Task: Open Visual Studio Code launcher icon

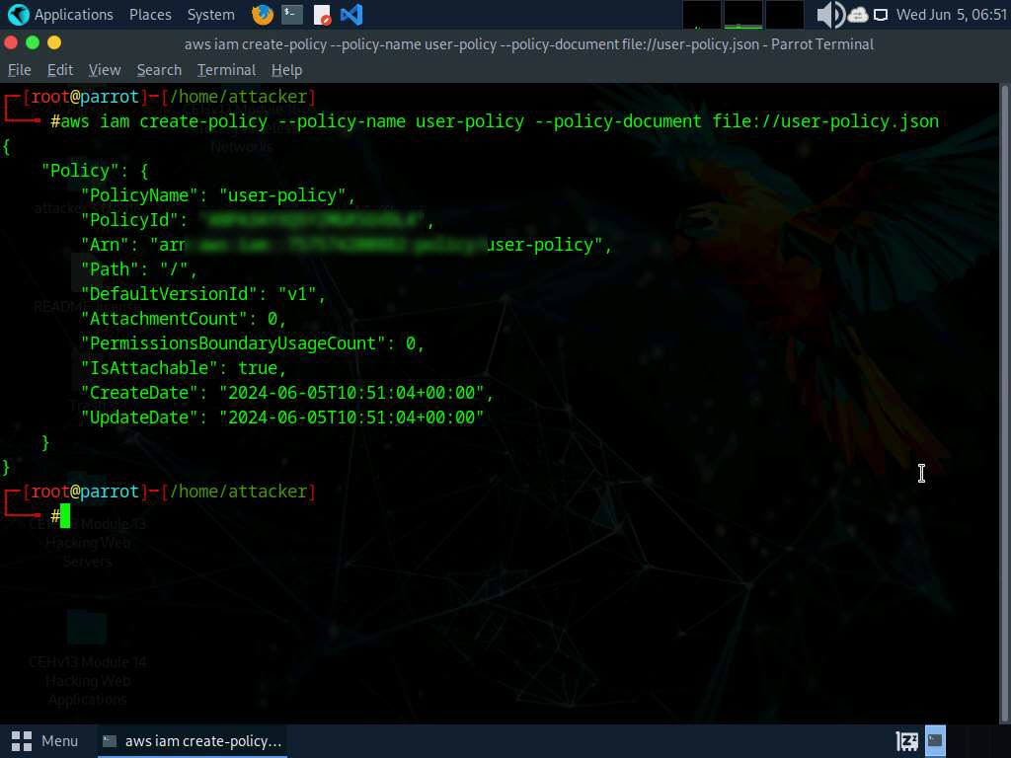Action: (350, 15)
